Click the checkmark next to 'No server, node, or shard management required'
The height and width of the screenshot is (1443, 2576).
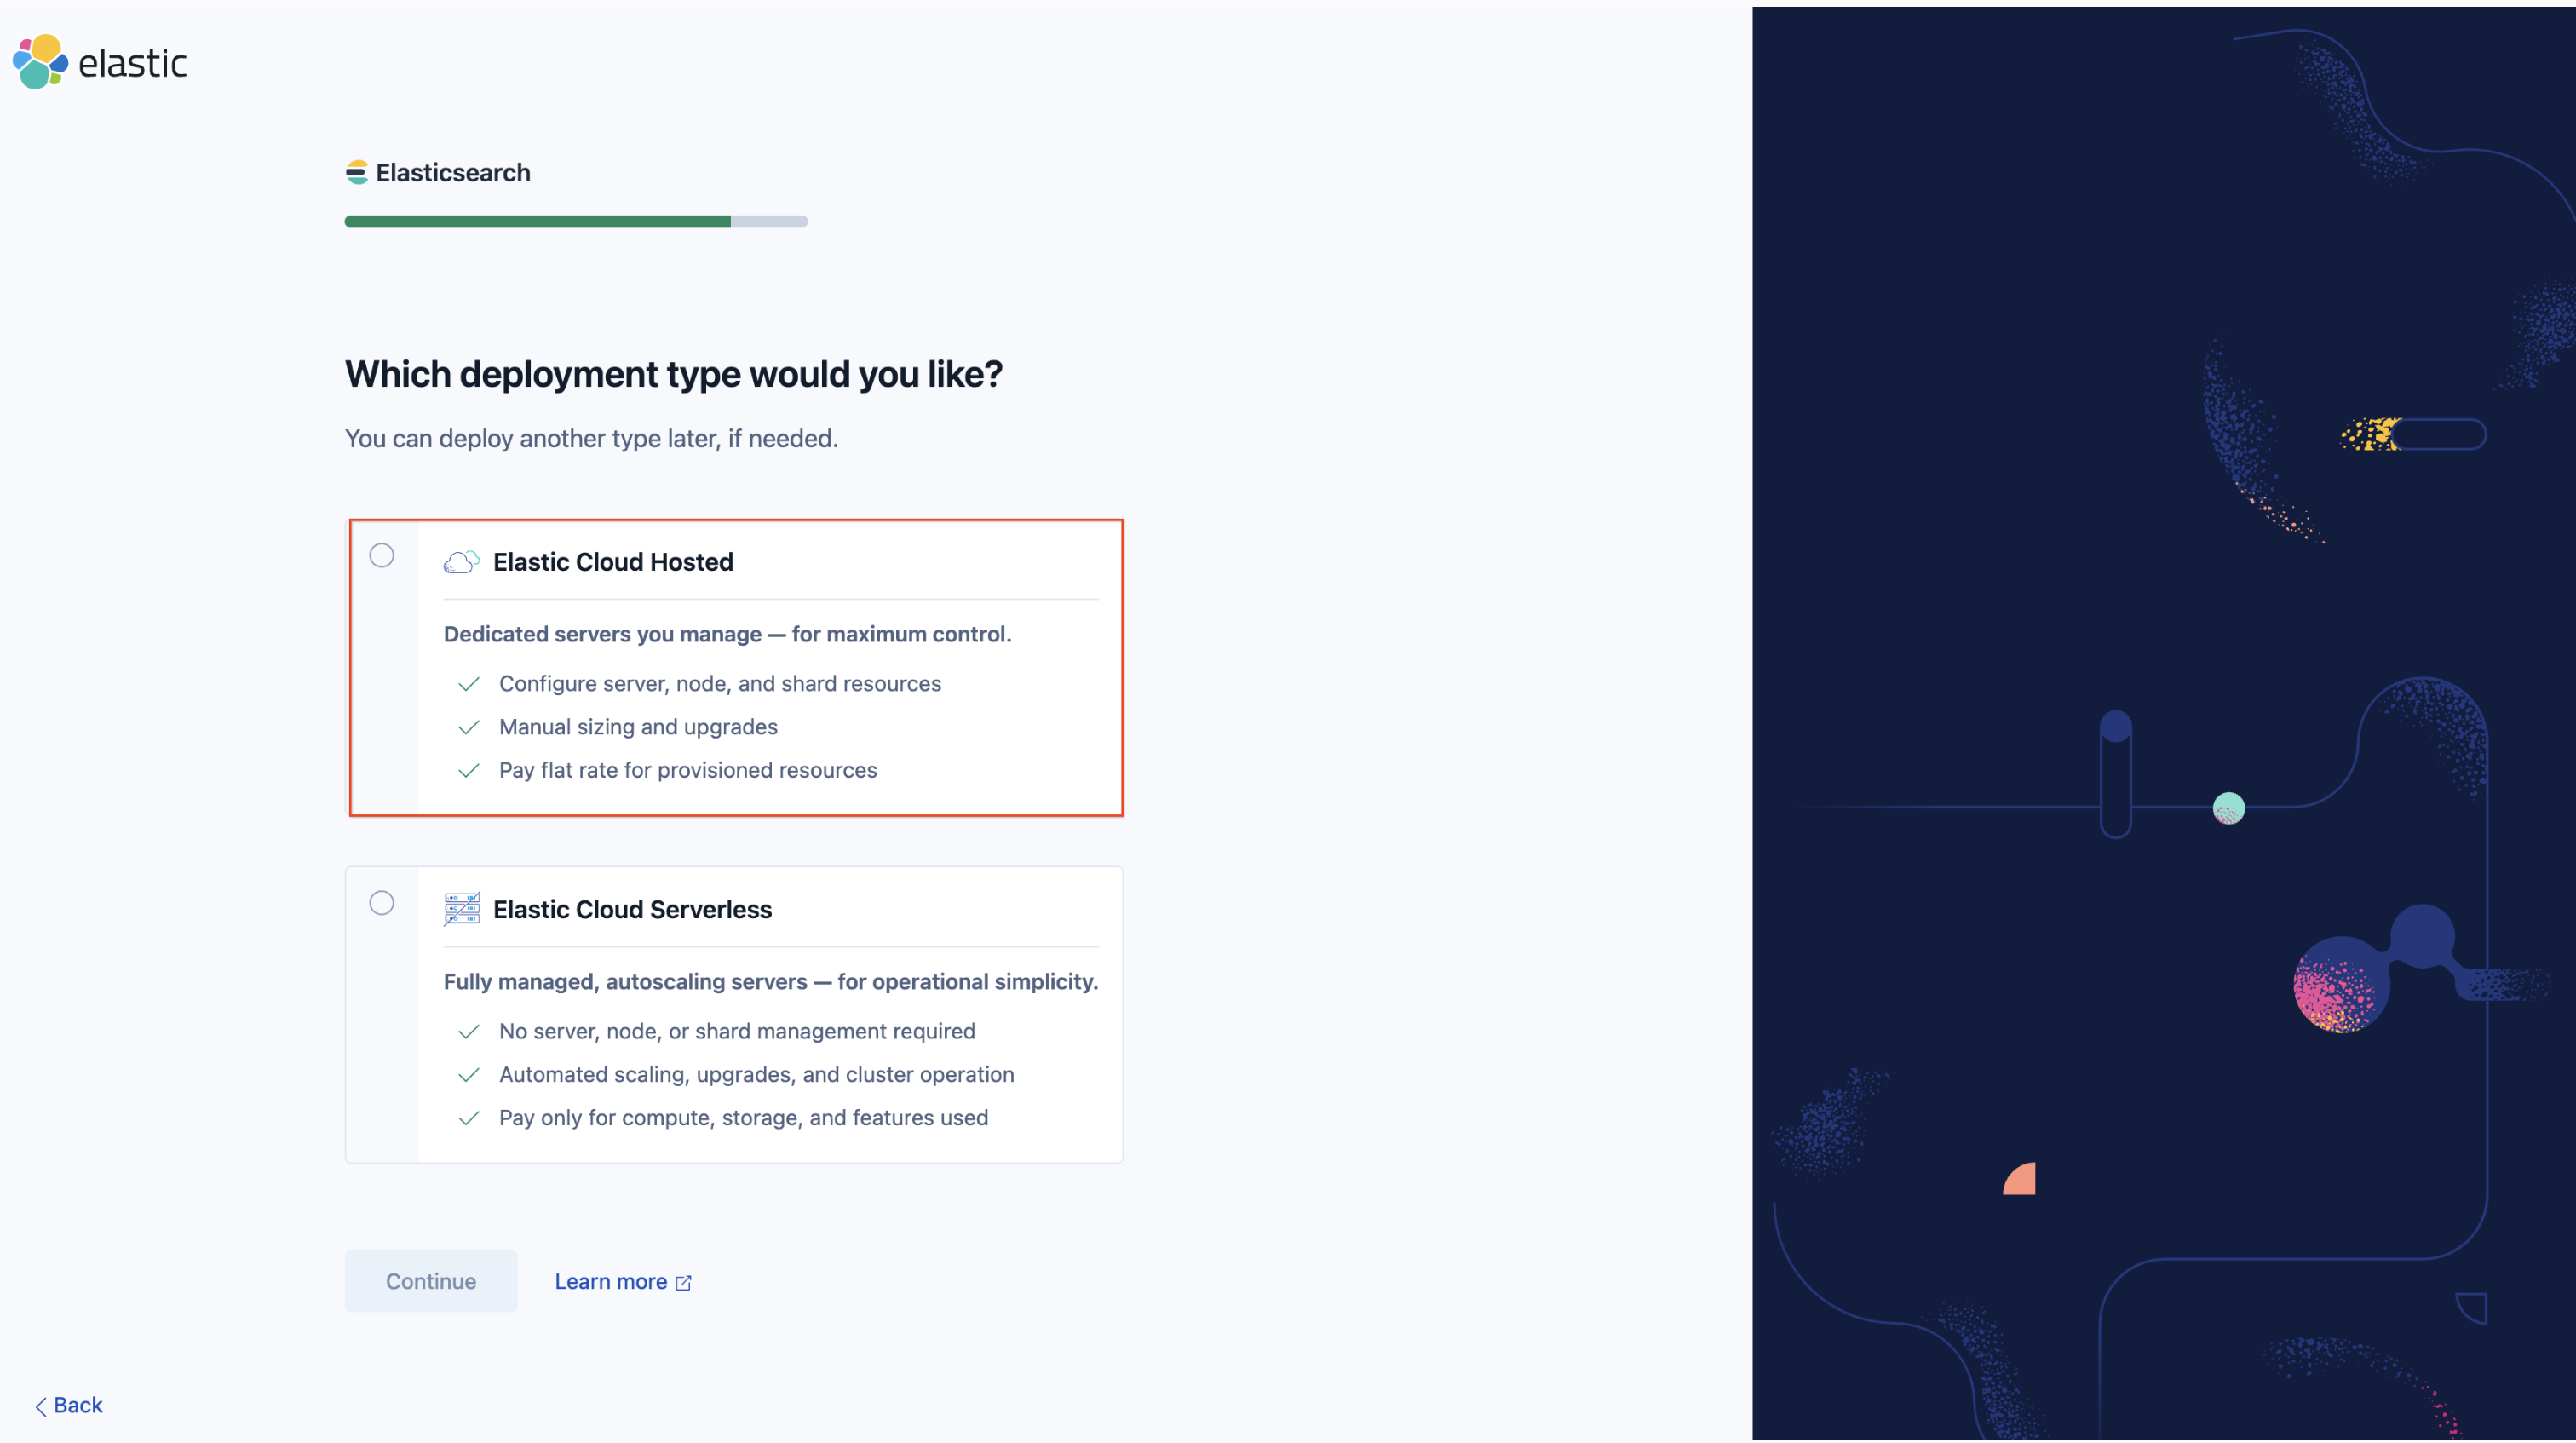tap(469, 1031)
